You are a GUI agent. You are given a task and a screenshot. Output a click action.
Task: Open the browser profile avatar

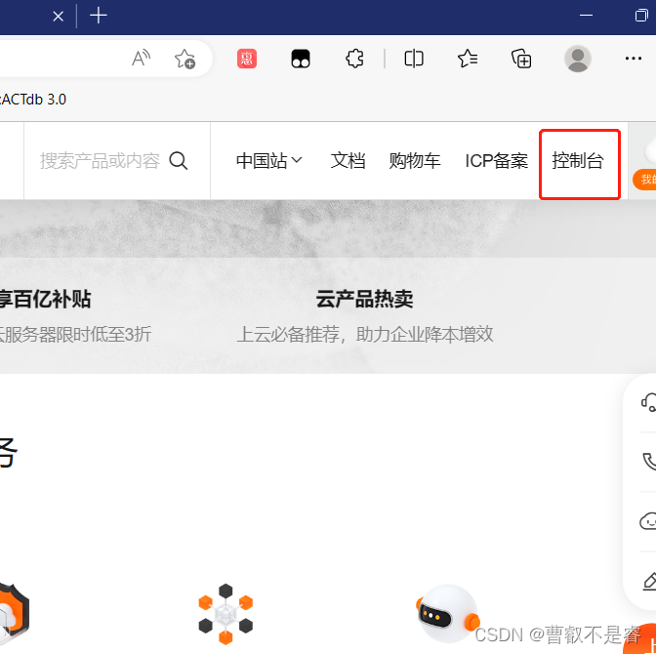pos(577,59)
